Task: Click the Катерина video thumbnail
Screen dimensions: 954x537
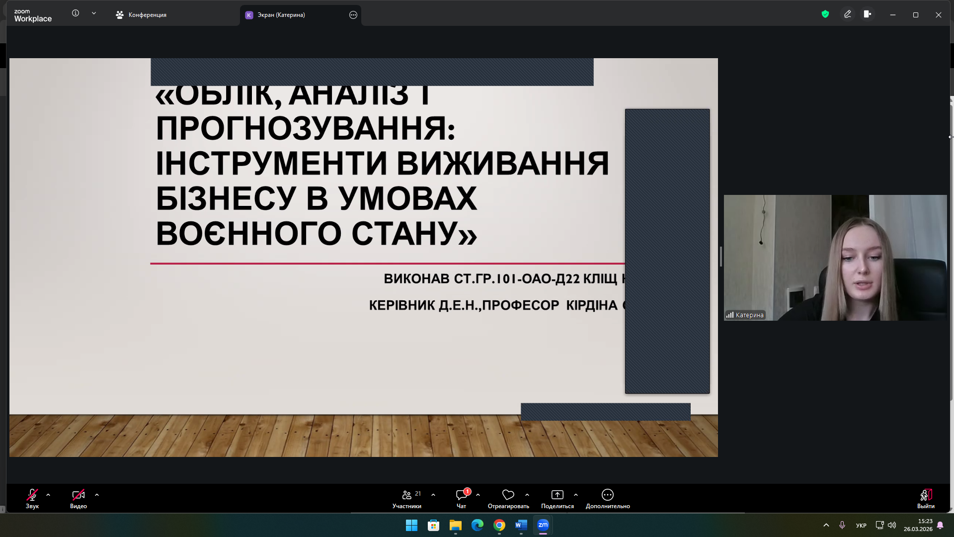Action: click(x=835, y=258)
